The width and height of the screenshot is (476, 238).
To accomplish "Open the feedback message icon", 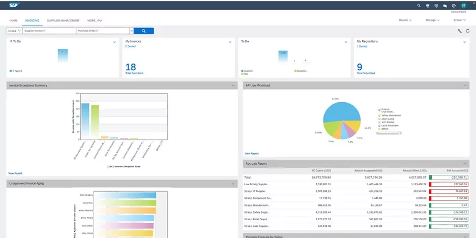I will 436,6.
